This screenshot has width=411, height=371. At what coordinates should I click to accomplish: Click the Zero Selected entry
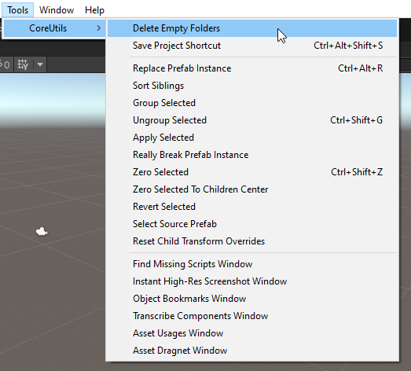(x=252, y=172)
